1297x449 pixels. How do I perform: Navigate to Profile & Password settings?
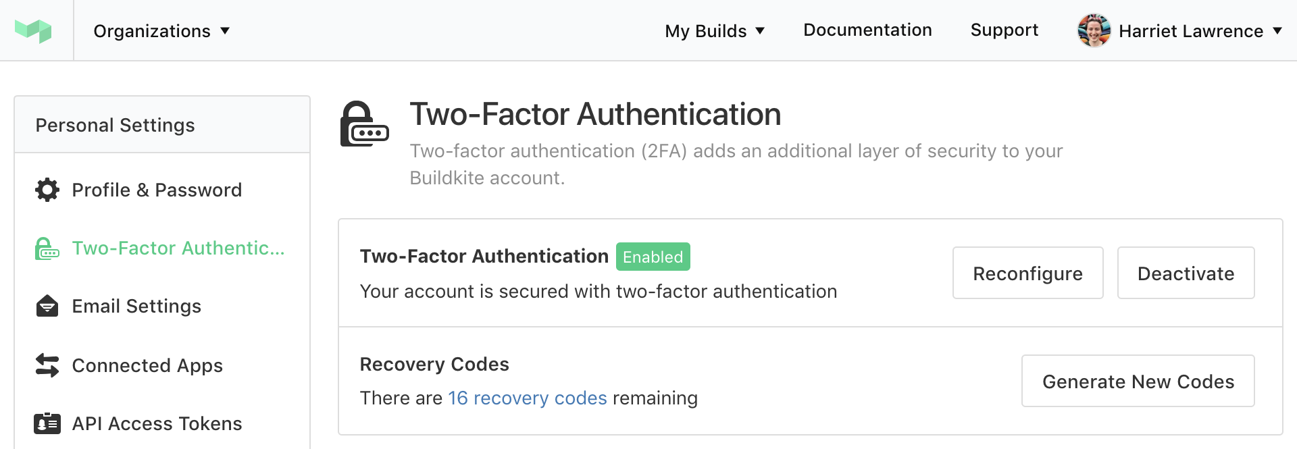tap(157, 190)
